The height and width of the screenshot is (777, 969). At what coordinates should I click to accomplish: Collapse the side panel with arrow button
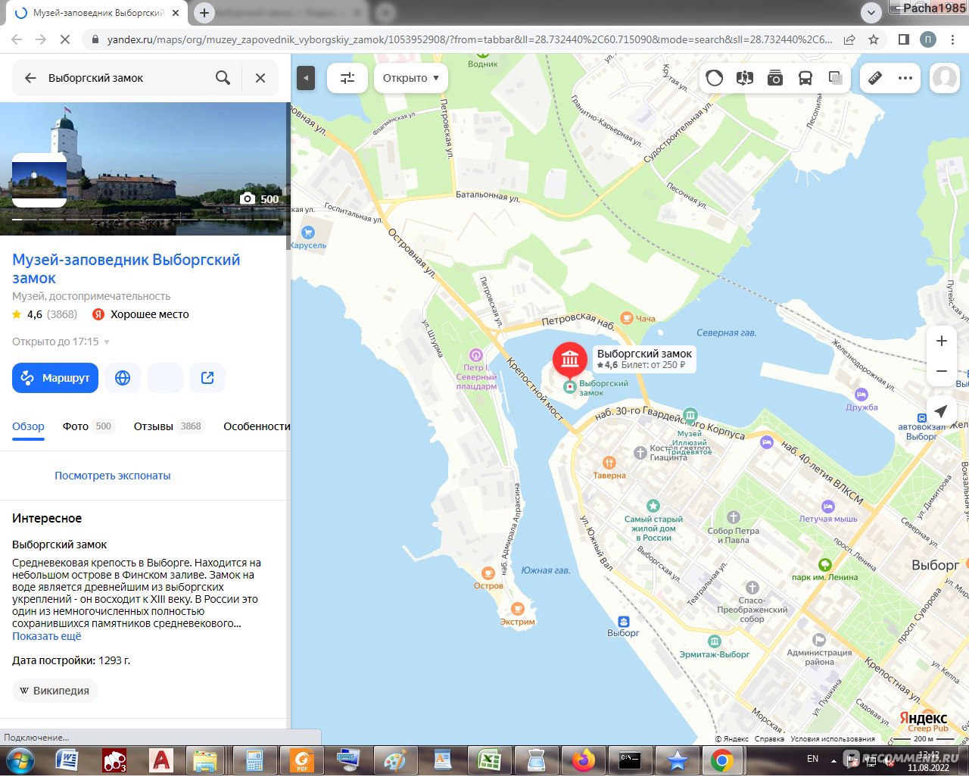coord(306,78)
